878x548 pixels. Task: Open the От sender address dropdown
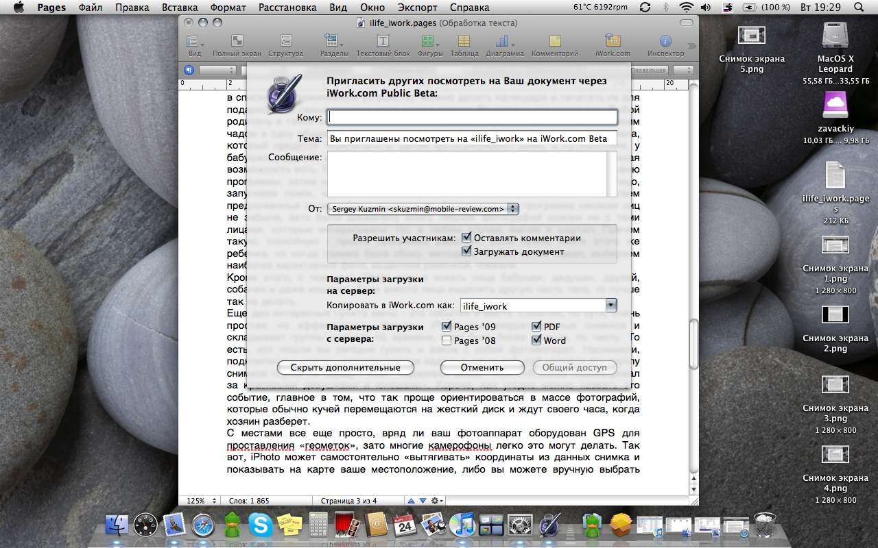pos(423,209)
